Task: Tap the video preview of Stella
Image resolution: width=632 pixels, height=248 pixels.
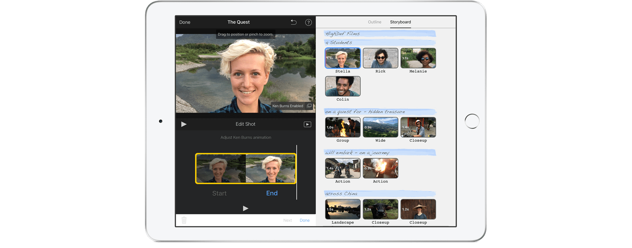Action: pyautogui.click(x=245, y=73)
